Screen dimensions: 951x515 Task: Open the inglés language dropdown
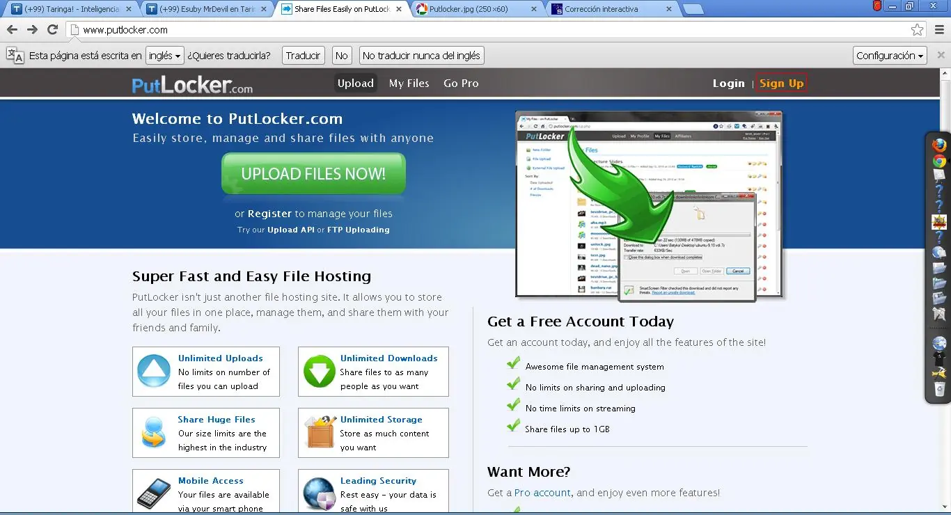pyautogui.click(x=165, y=56)
